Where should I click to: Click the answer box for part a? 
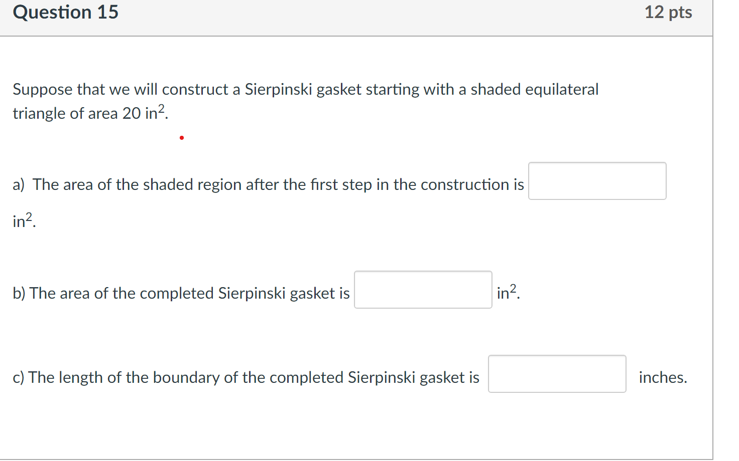[597, 181]
